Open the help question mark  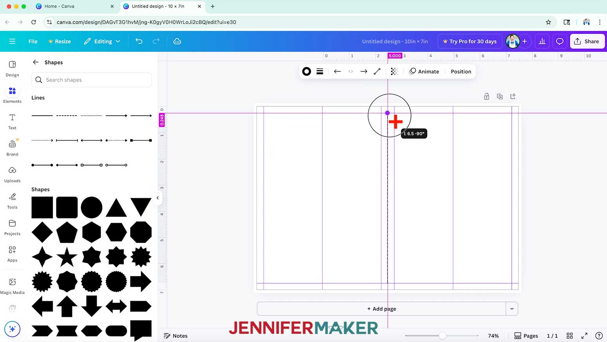point(599,336)
